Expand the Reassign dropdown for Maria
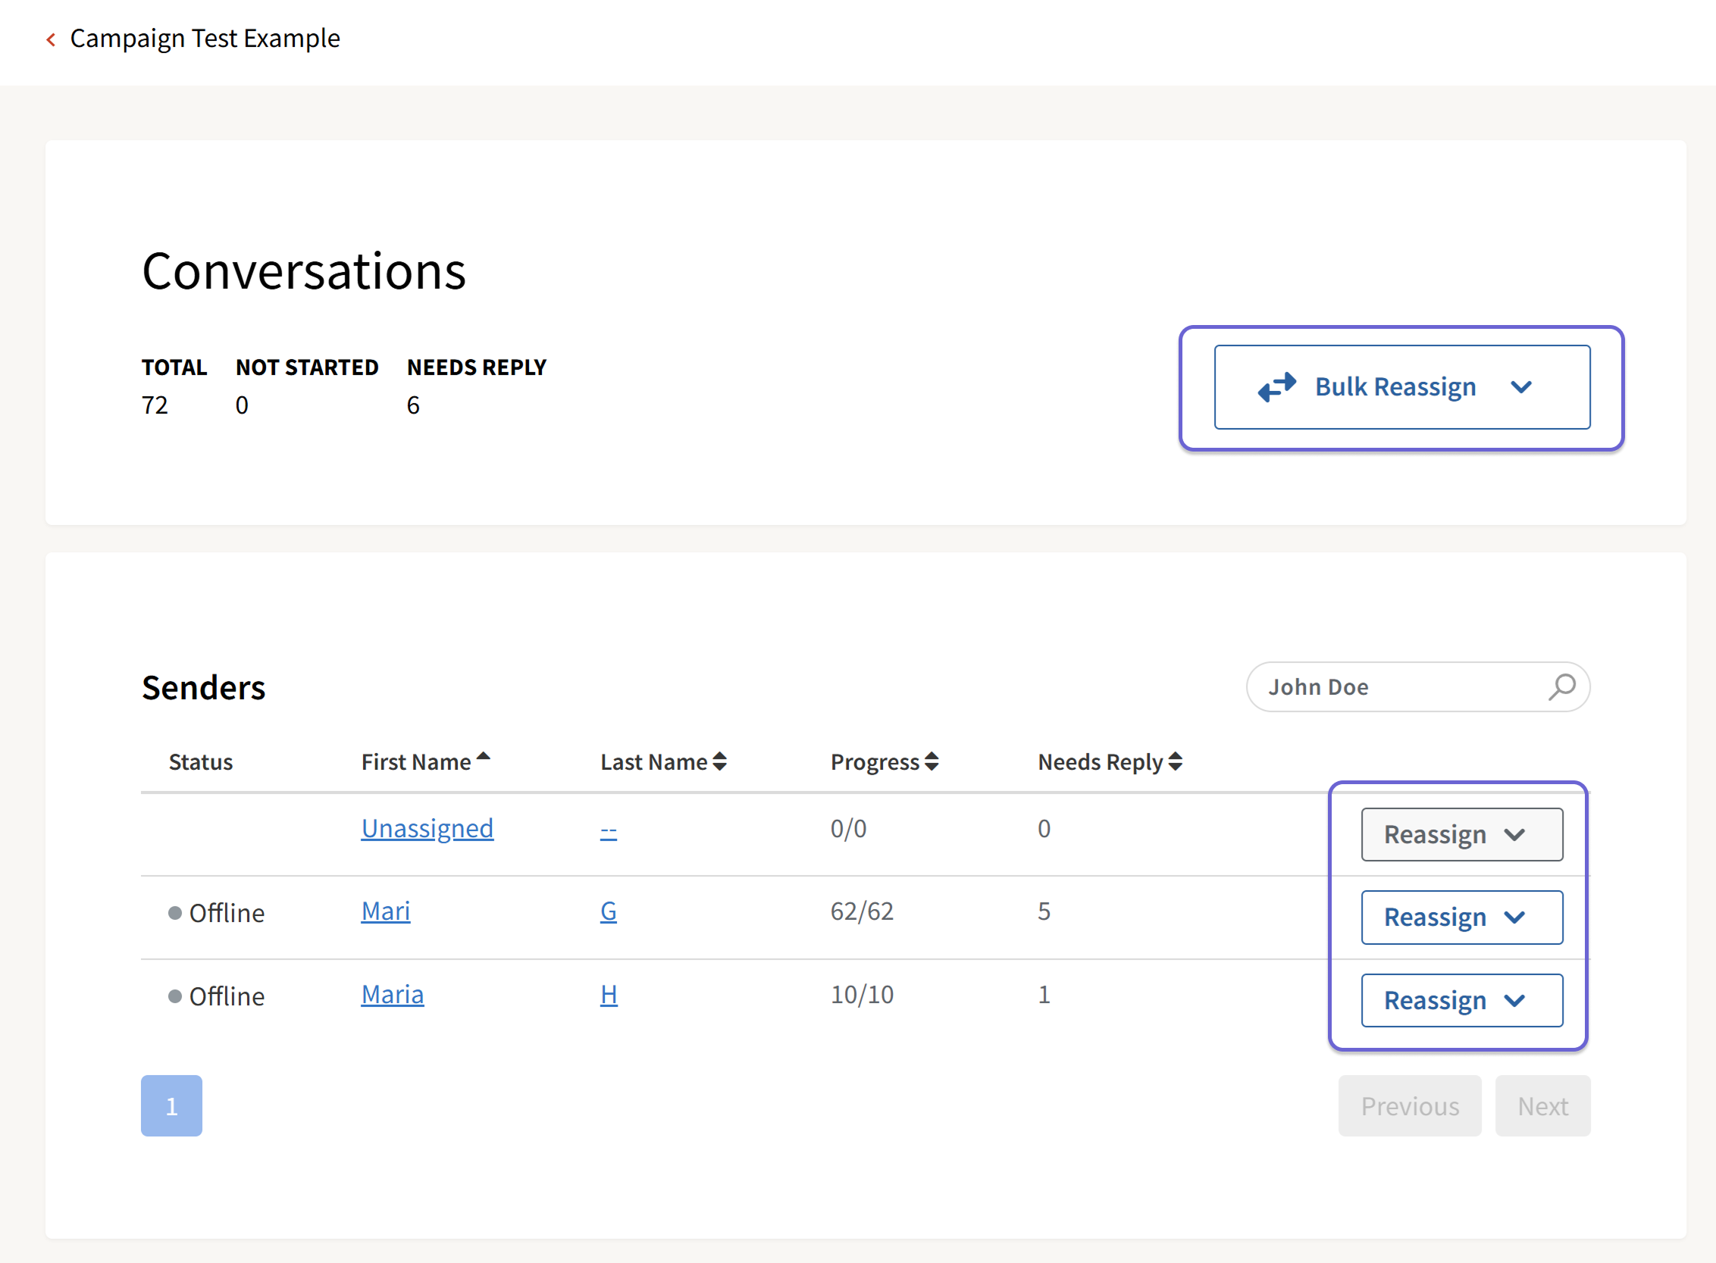 coord(1461,999)
